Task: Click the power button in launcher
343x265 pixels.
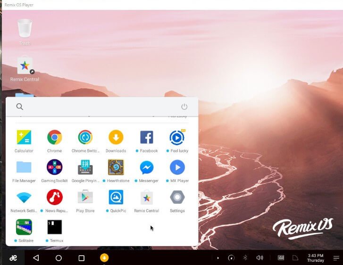Action: [184, 107]
